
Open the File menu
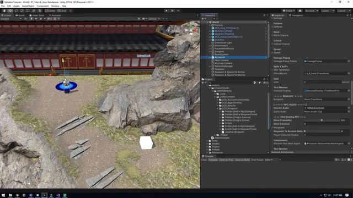tap(3, 6)
